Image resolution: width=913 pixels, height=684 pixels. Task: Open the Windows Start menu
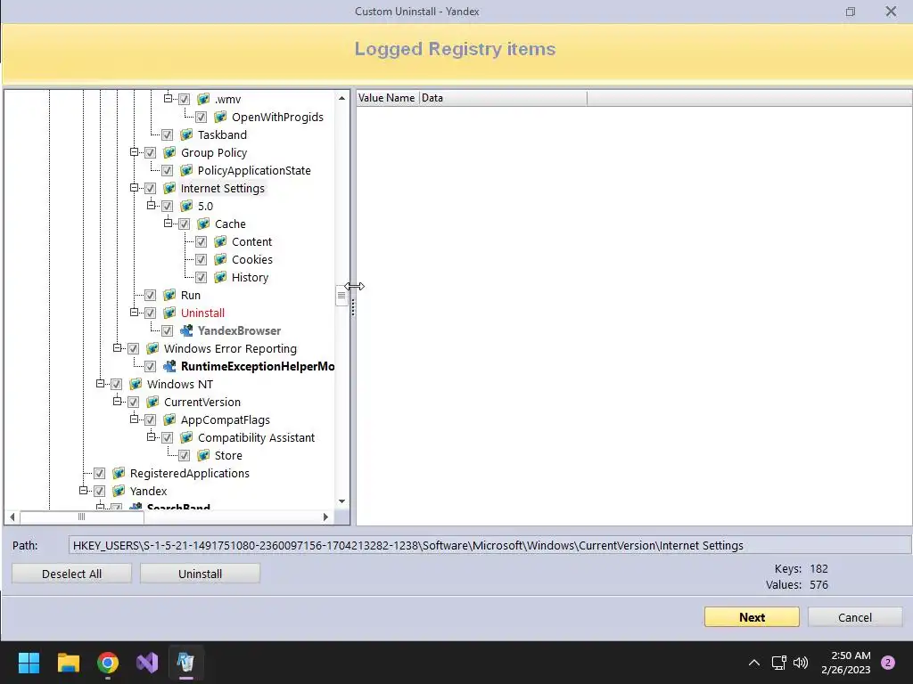[x=29, y=663]
